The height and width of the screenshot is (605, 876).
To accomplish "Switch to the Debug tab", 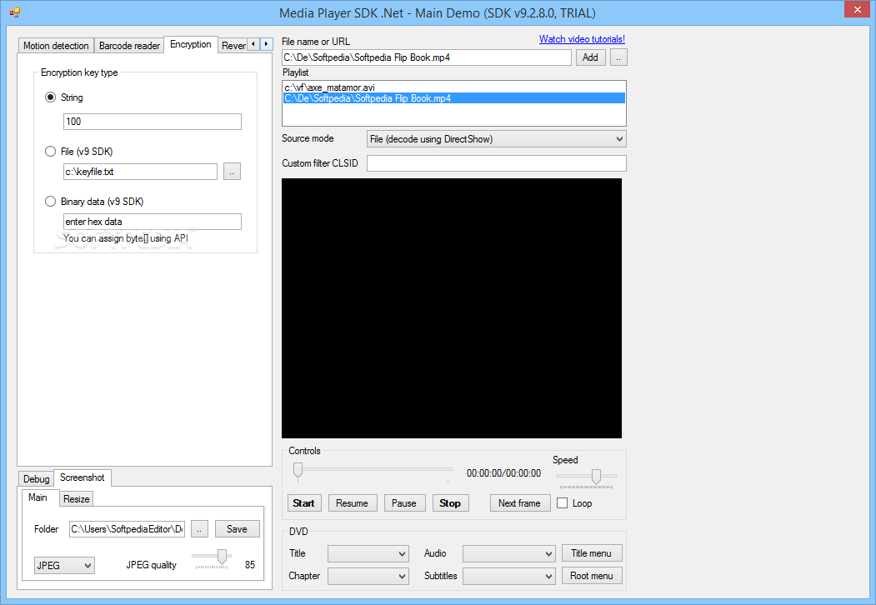I will click(x=37, y=478).
